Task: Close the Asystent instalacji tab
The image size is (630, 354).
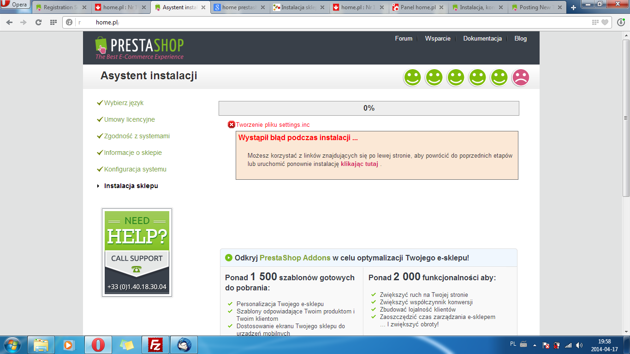Action: pyautogui.click(x=203, y=7)
